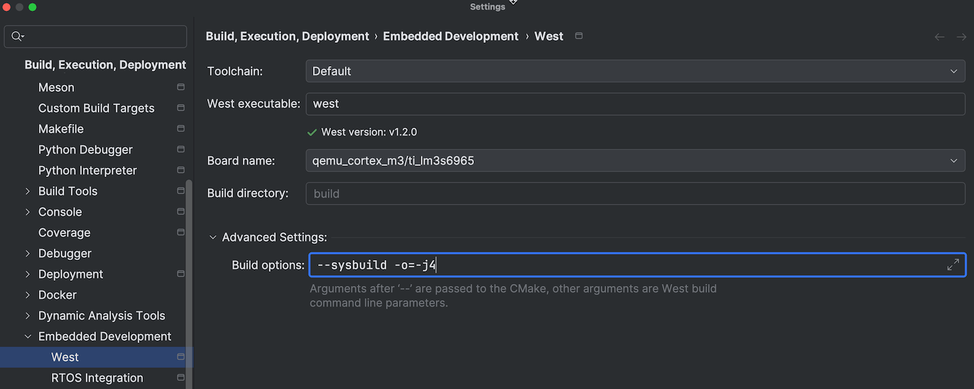
Task: Click Embedded Development in the breadcrumb
Action: [451, 36]
